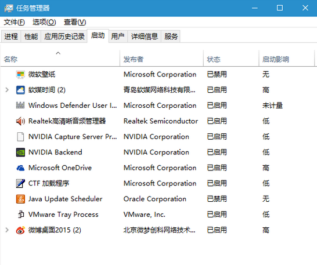The height and width of the screenshot is (265, 317).
Task: Expand the 微博桌面2015 (2) group
Action: [7, 230]
